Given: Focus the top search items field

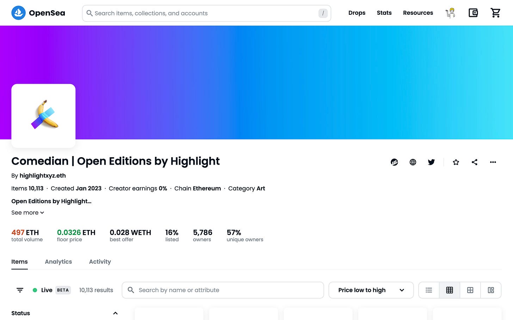Looking at the screenshot, I should 206,13.
